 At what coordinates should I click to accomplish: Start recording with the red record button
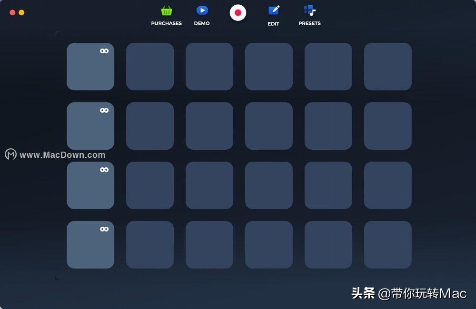(x=238, y=13)
